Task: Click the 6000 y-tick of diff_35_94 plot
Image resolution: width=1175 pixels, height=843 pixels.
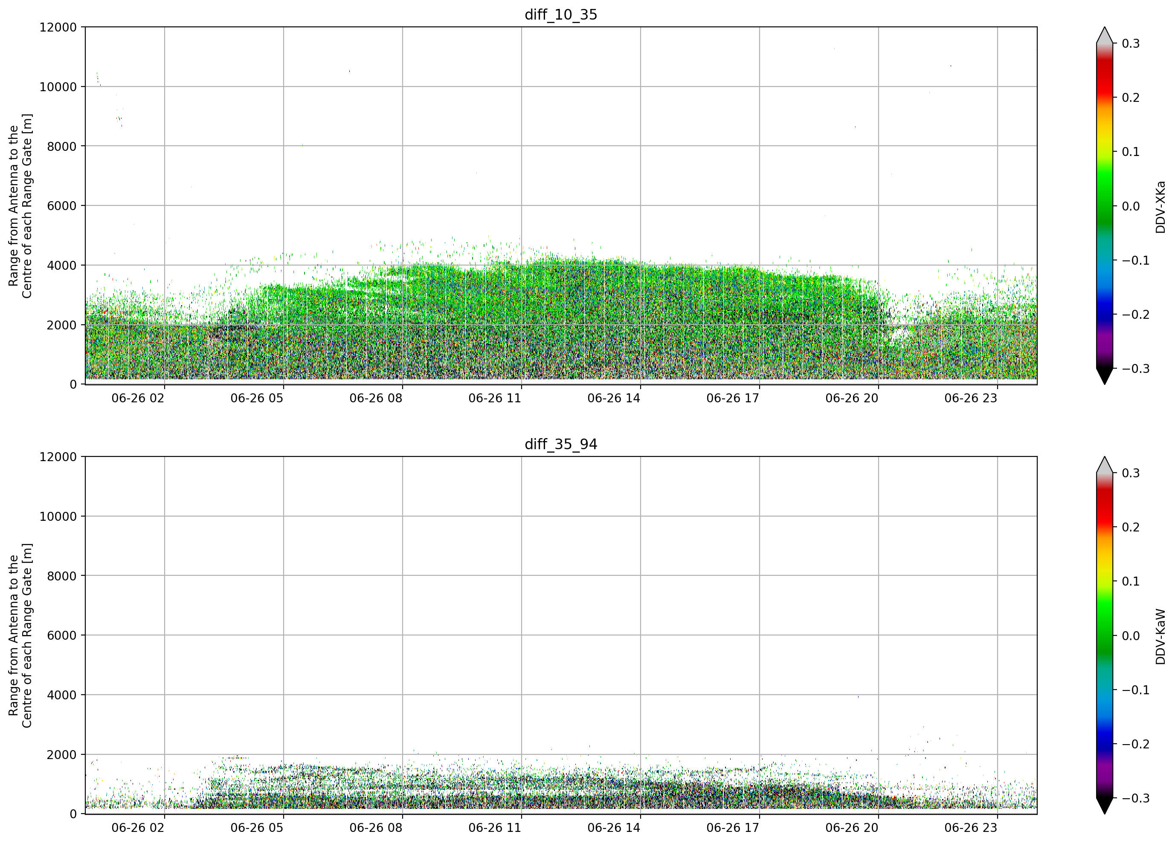Action: pos(62,635)
